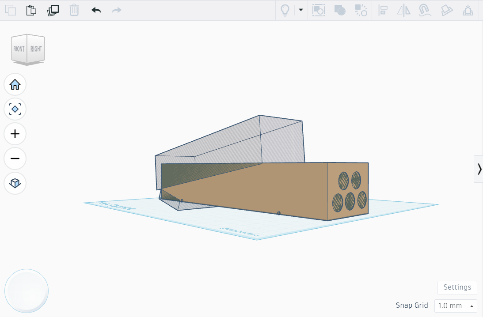
Task: Click the Fit all in view icon
Action: 15,109
